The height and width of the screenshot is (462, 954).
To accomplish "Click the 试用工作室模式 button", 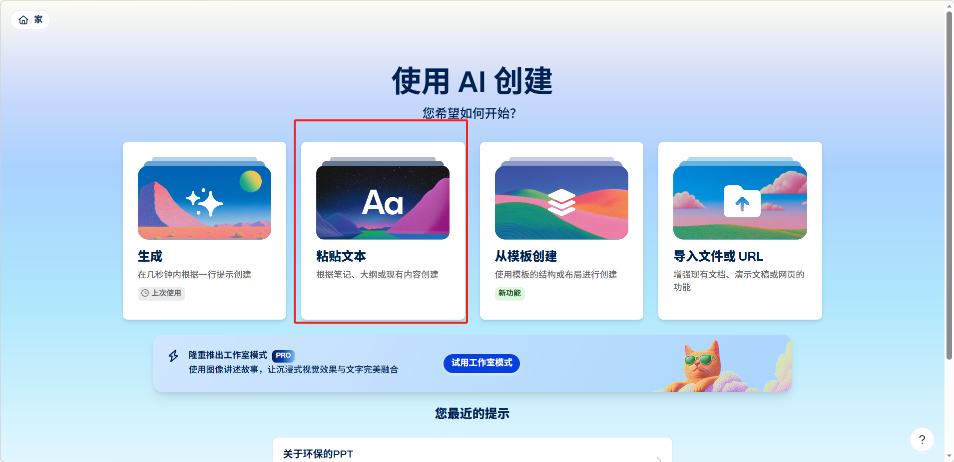I will 481,363.
